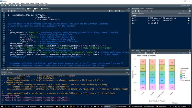View the df data frame table icon
The height and width of the screenshot is (108, 192).
click(189, 18)
